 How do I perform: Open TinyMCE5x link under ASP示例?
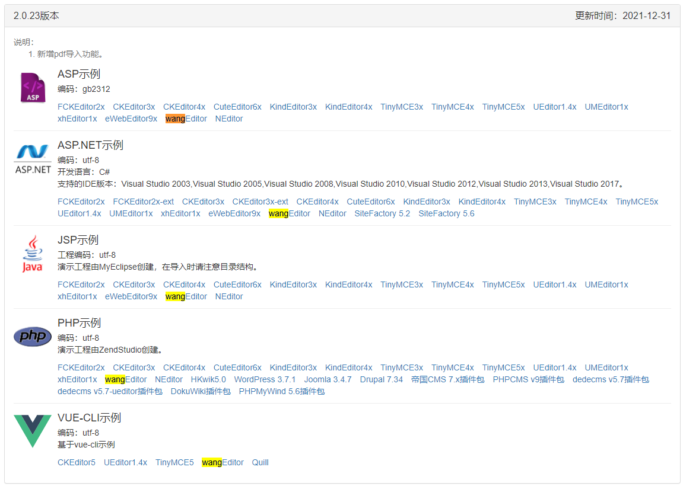pyautogui.click(x=503, y=107)
